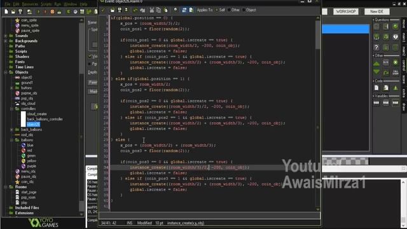This screenshot has height=229, width=407.
Task: Open the Scripts menu
Action: point(46,4)
